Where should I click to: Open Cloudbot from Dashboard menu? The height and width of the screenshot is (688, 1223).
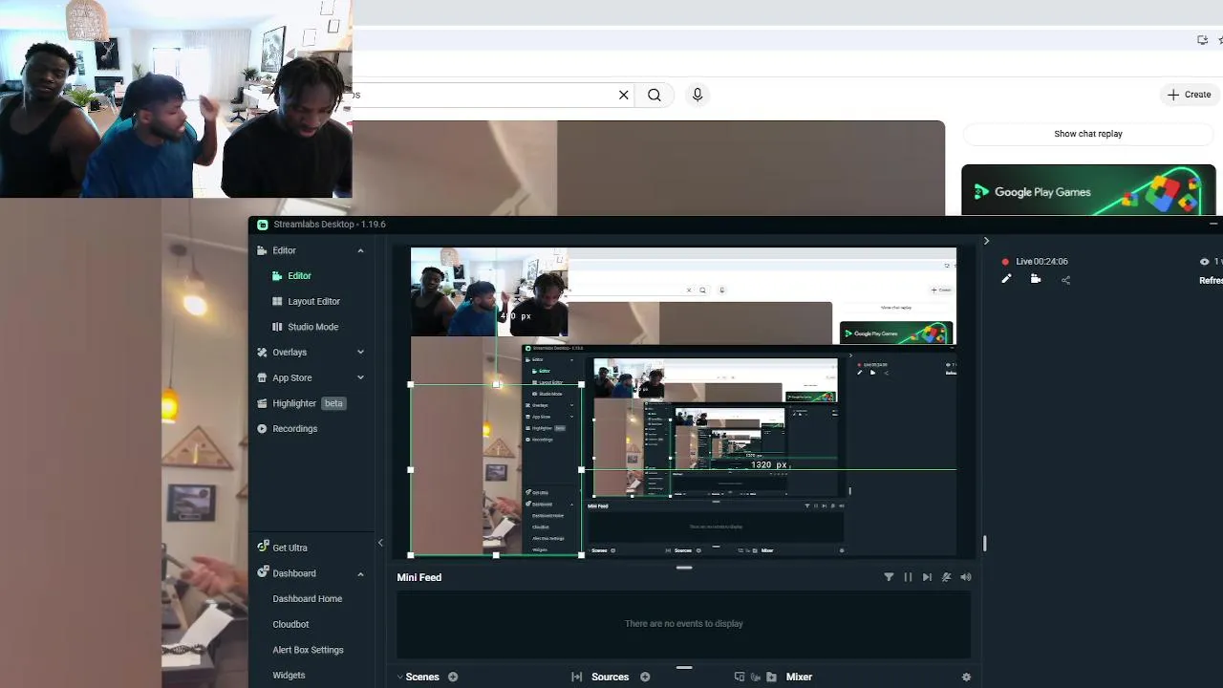(x=290, y=624)
